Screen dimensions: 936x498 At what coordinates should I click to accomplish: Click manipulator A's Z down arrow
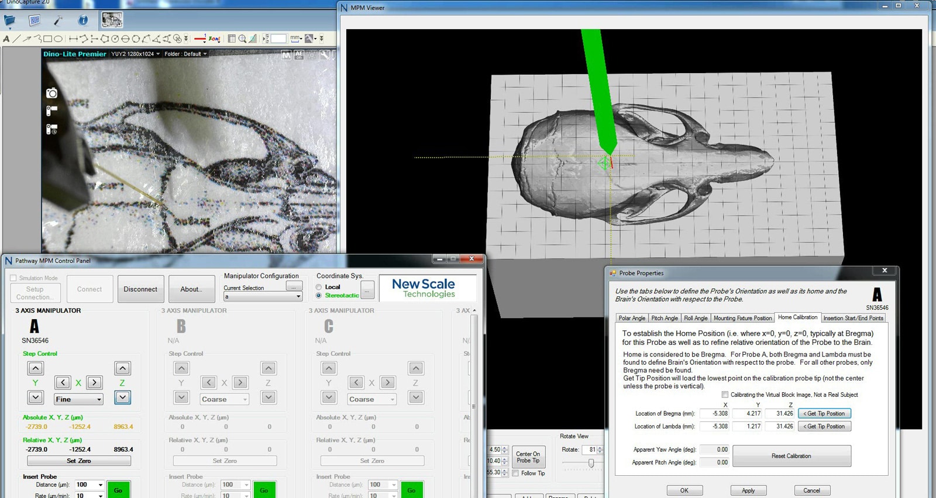pos(122,397)
